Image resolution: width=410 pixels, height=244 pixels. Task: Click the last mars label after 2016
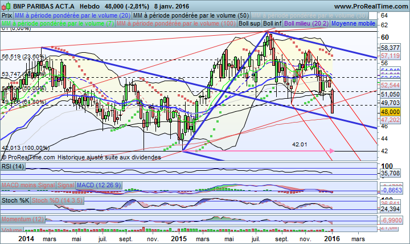point(358,239)
